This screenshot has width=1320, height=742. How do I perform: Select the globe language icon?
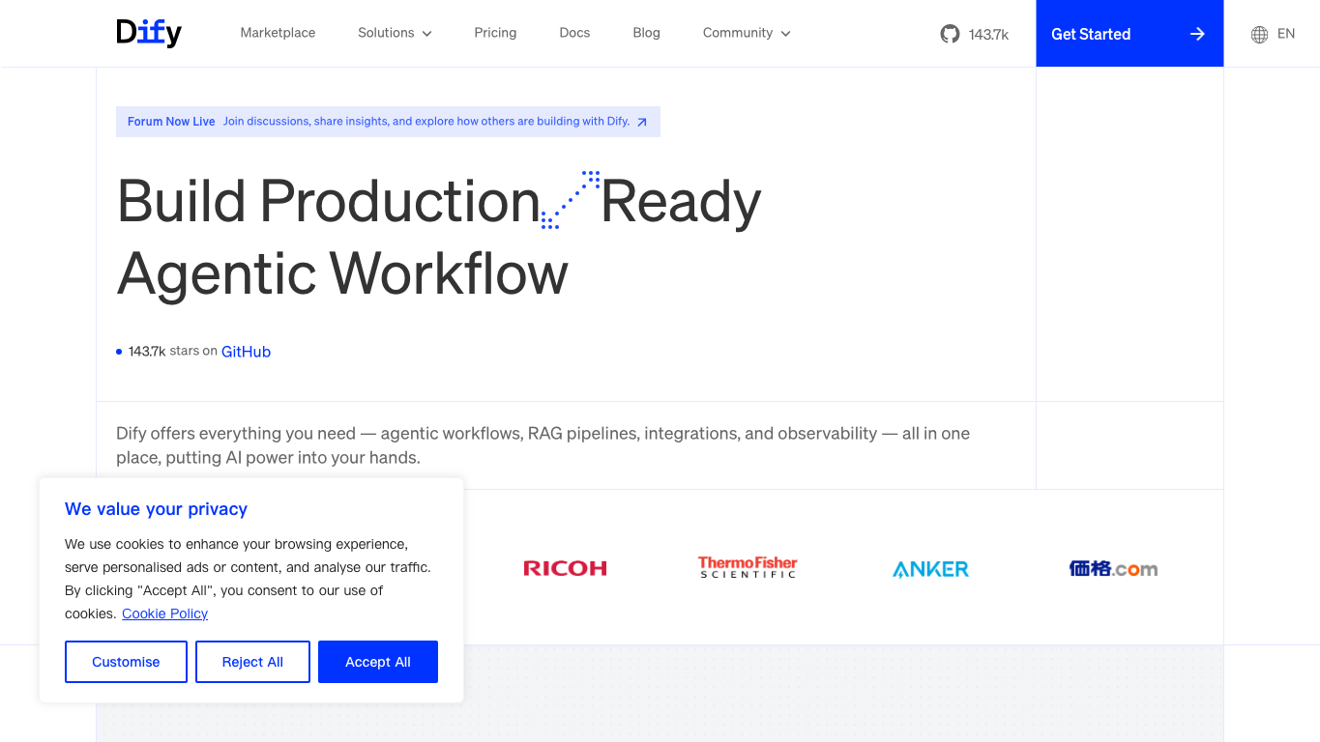click(x=1259, y=34)
